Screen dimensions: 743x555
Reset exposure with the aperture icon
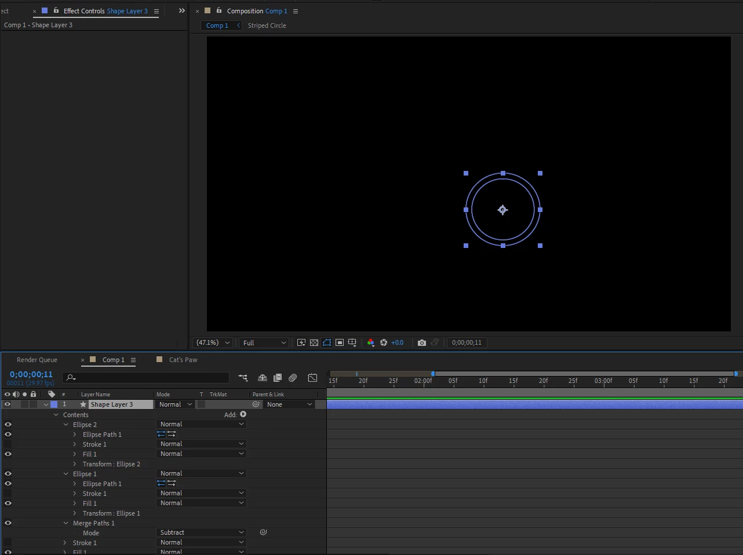point(384,342)
